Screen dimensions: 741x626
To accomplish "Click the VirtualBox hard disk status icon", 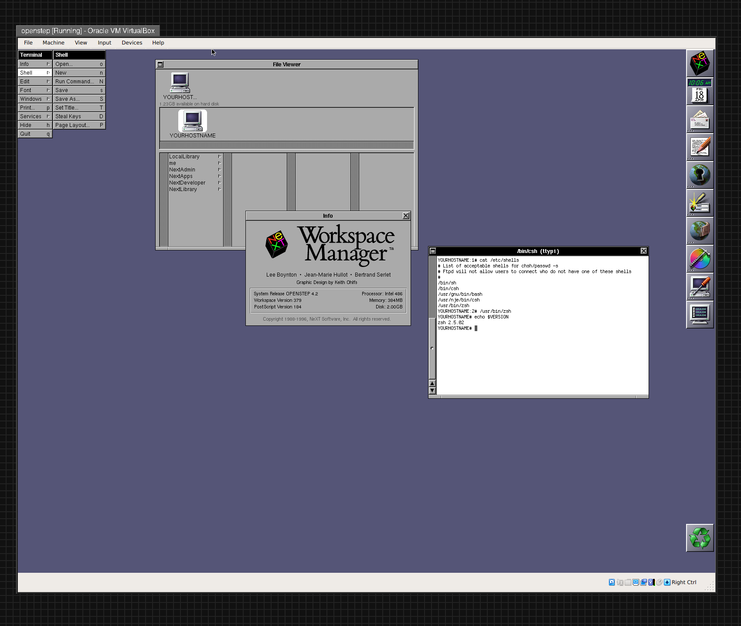I will tap(612, 582).
